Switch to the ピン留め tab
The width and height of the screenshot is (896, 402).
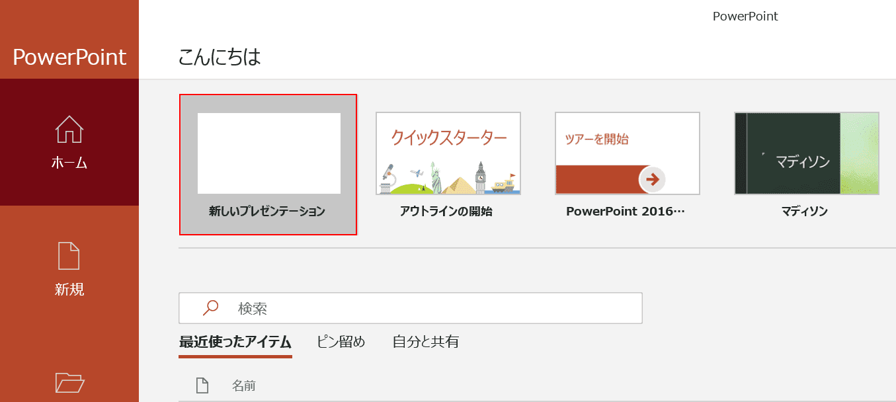point(341,342)
